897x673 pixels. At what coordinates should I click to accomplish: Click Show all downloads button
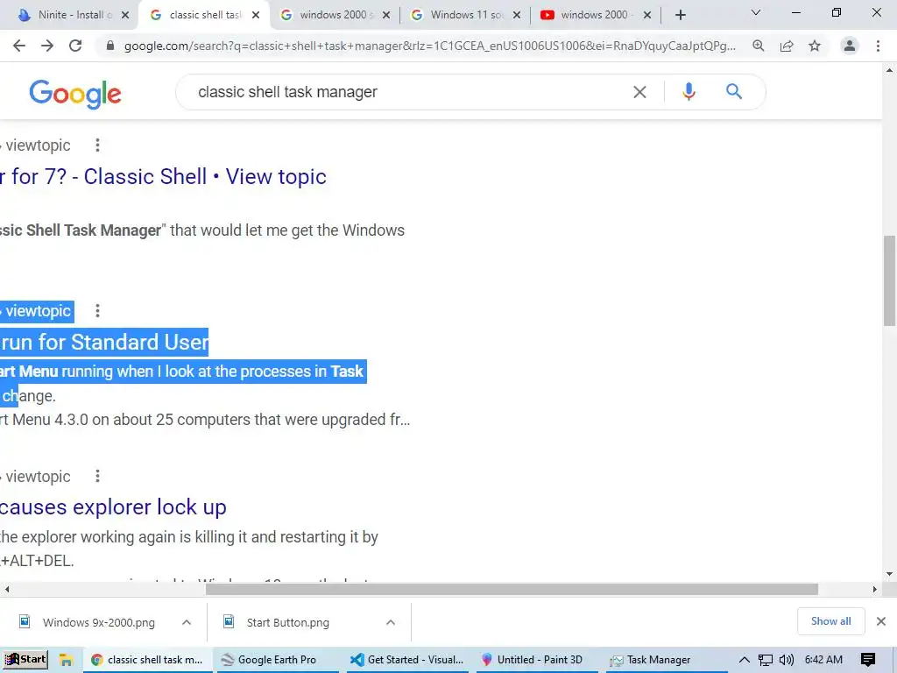[x=830, y=621]
